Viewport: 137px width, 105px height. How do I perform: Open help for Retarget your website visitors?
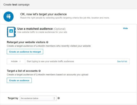(x=47, y=42)
